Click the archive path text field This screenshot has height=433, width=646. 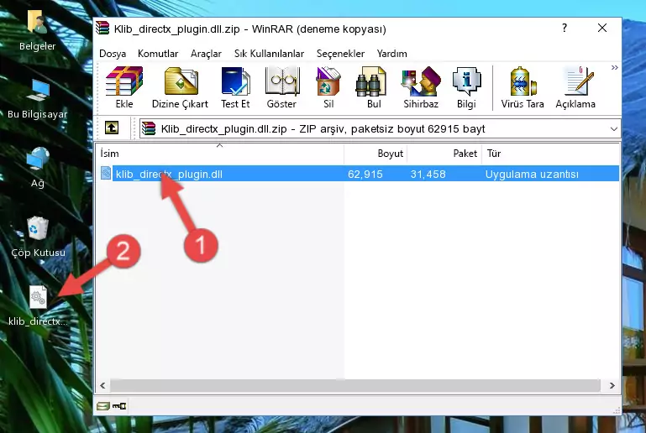point(380,129)
